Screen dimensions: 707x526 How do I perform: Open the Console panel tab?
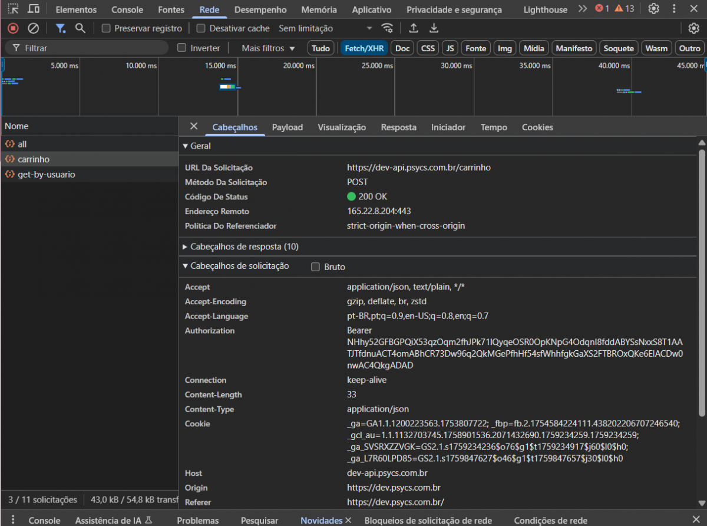coord(127,9)
